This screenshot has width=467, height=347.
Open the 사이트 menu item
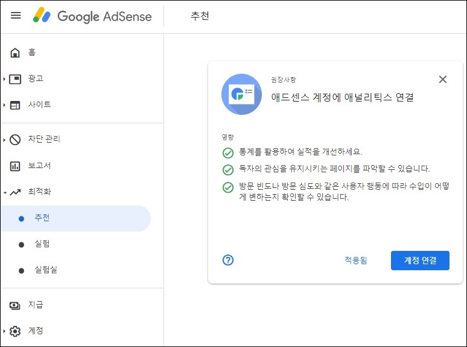point(39,105)
